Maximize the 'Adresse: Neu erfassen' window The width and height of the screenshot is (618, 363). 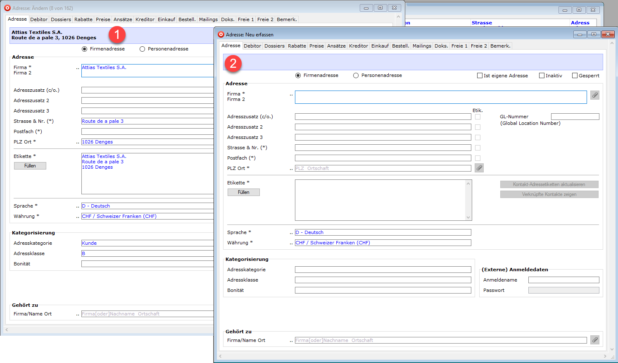(594, 34)
